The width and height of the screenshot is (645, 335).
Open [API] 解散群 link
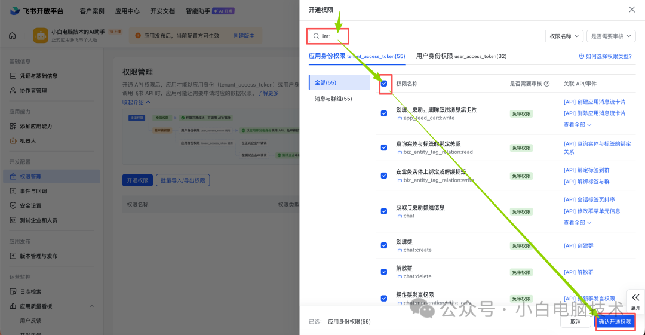pyautogui.click(x=578, y=272)
